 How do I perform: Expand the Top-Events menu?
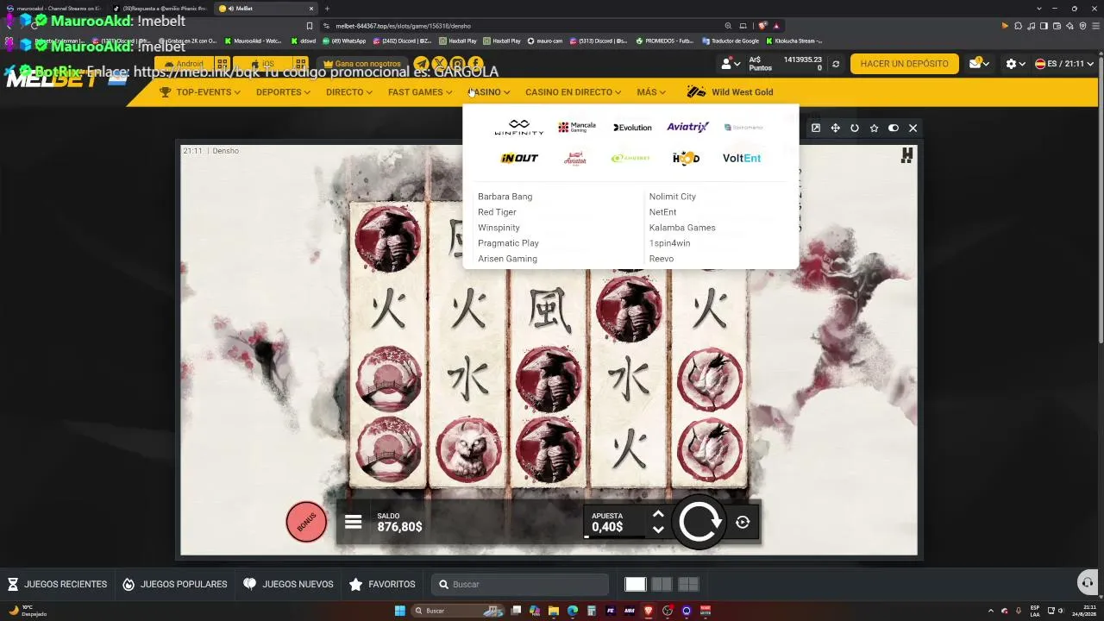[200, 92]
